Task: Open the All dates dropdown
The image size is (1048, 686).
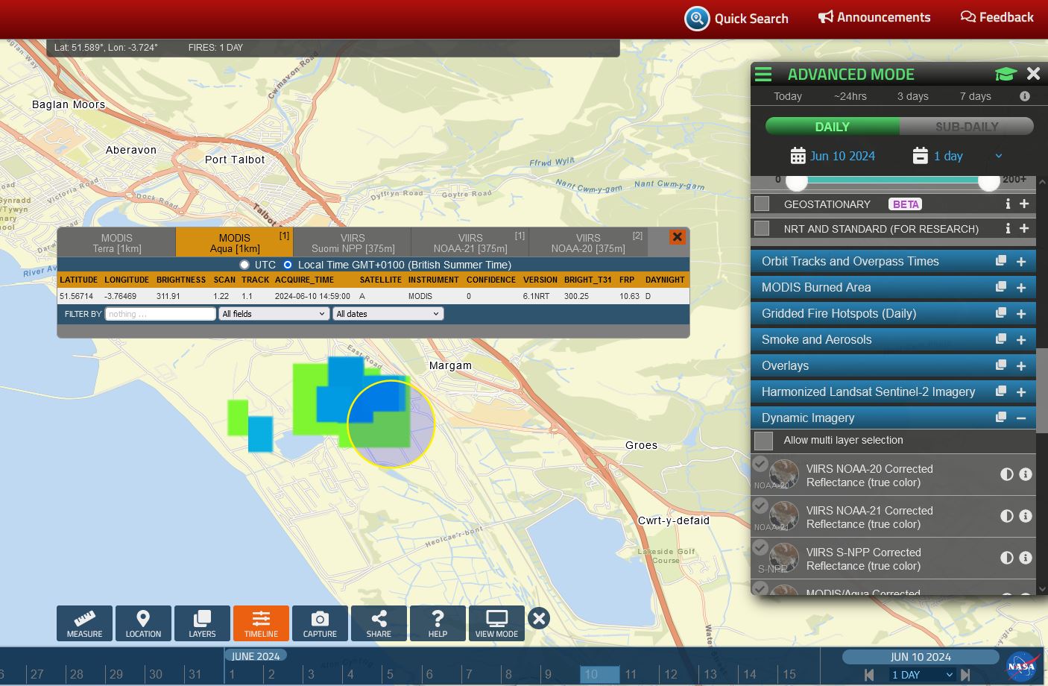Action: point(388,314)
